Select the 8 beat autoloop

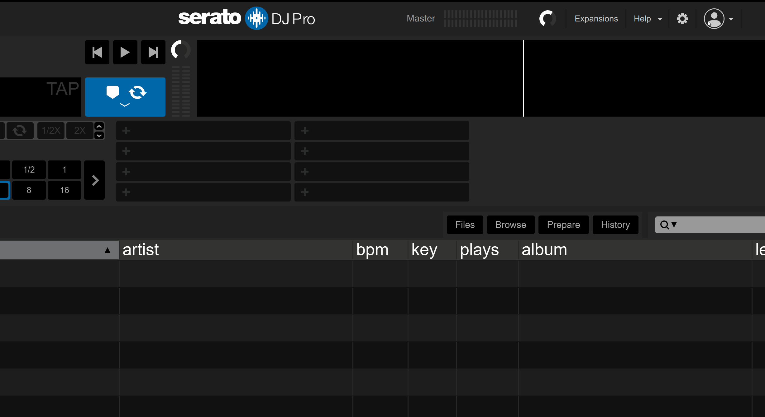29,190
